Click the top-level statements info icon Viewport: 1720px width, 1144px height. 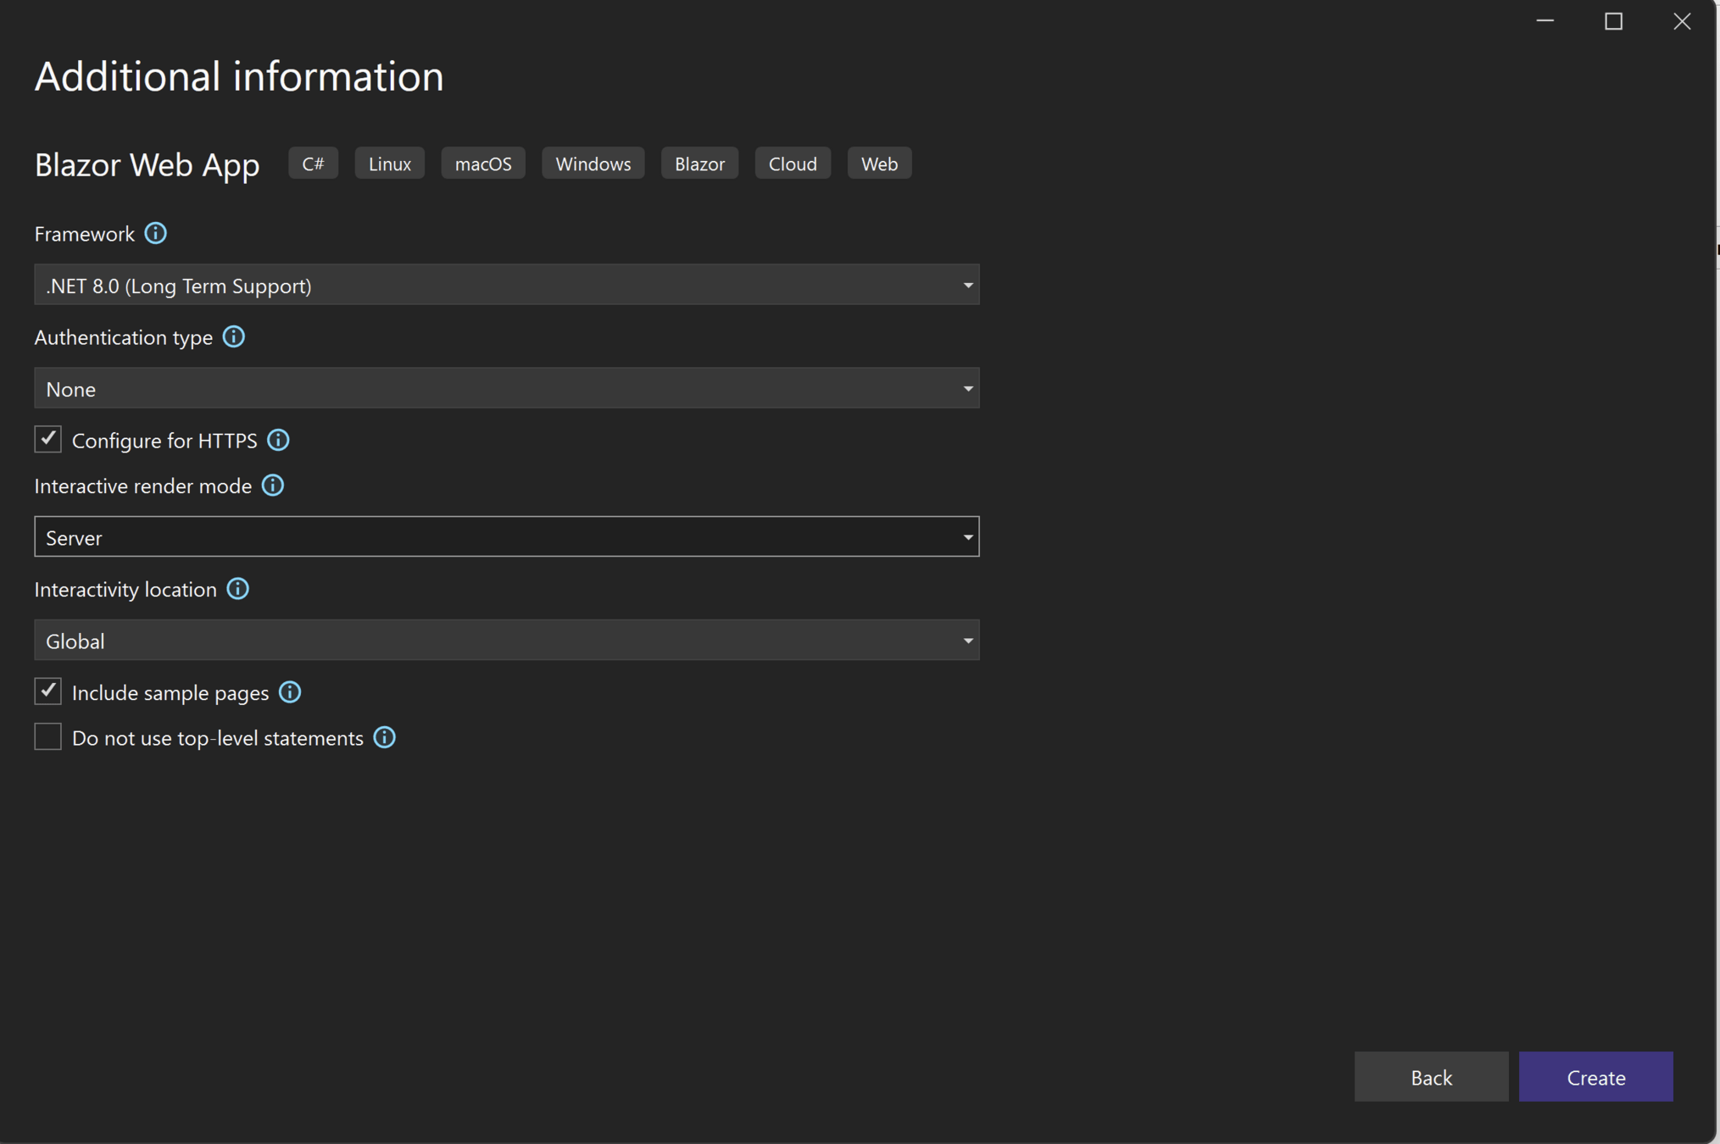click(x=385, y=738)
